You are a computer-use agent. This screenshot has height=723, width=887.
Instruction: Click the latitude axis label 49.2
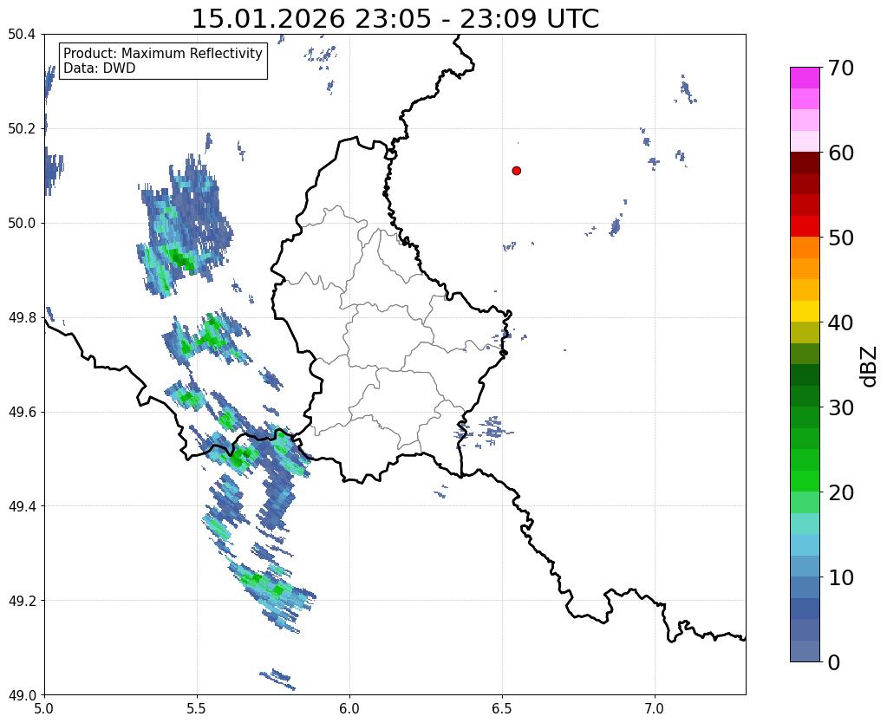pyautogui.click(x=22, y=601)
